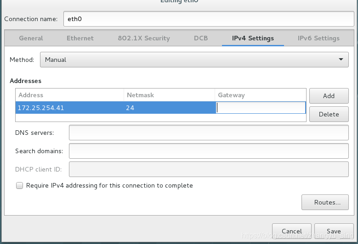Screen dimensions: 358x244
Task: Save the eth0 connection settings
Action: click(x=334, y=231)
